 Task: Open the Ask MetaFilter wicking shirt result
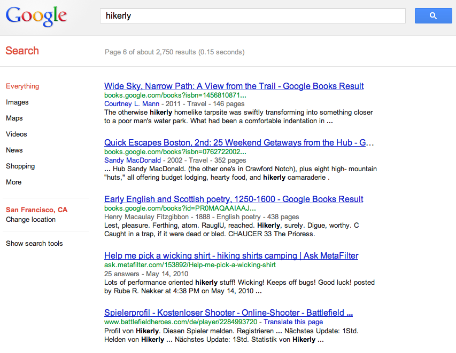231,256
